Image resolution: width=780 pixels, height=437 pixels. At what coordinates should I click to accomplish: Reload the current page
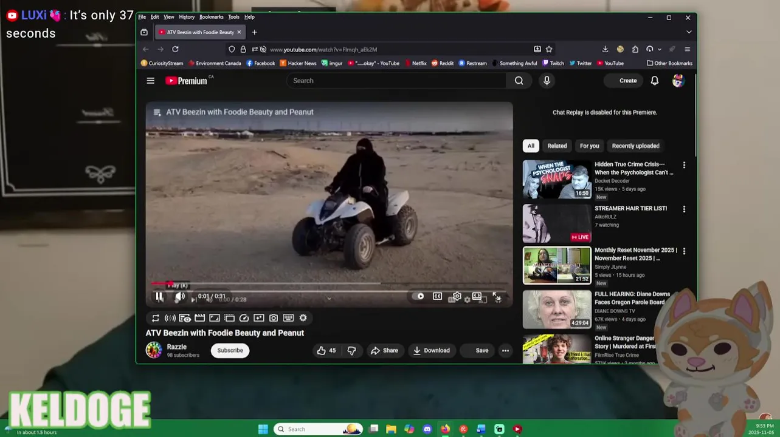175,49
